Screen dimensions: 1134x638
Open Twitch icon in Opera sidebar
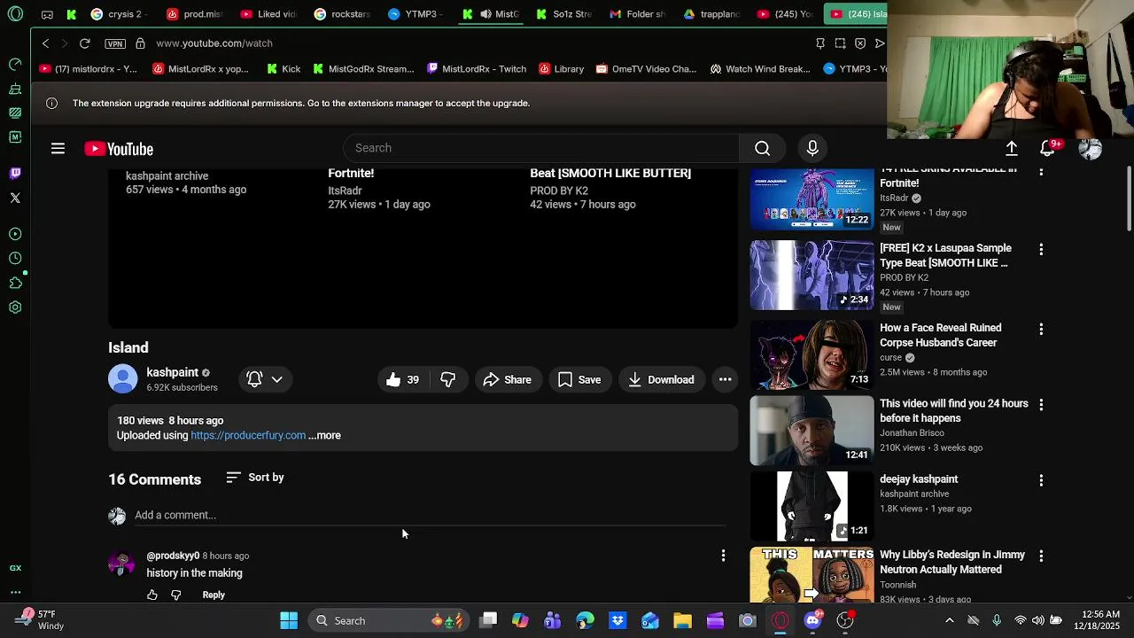coord(15,173)
